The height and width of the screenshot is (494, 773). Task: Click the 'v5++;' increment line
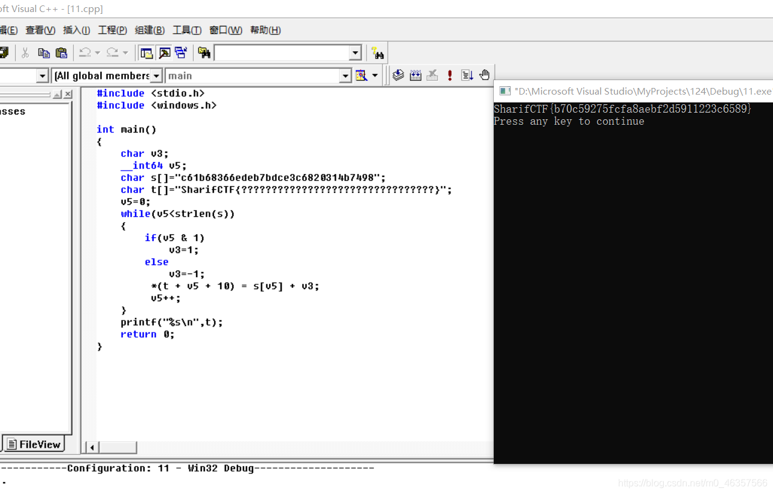pos(166,298)
